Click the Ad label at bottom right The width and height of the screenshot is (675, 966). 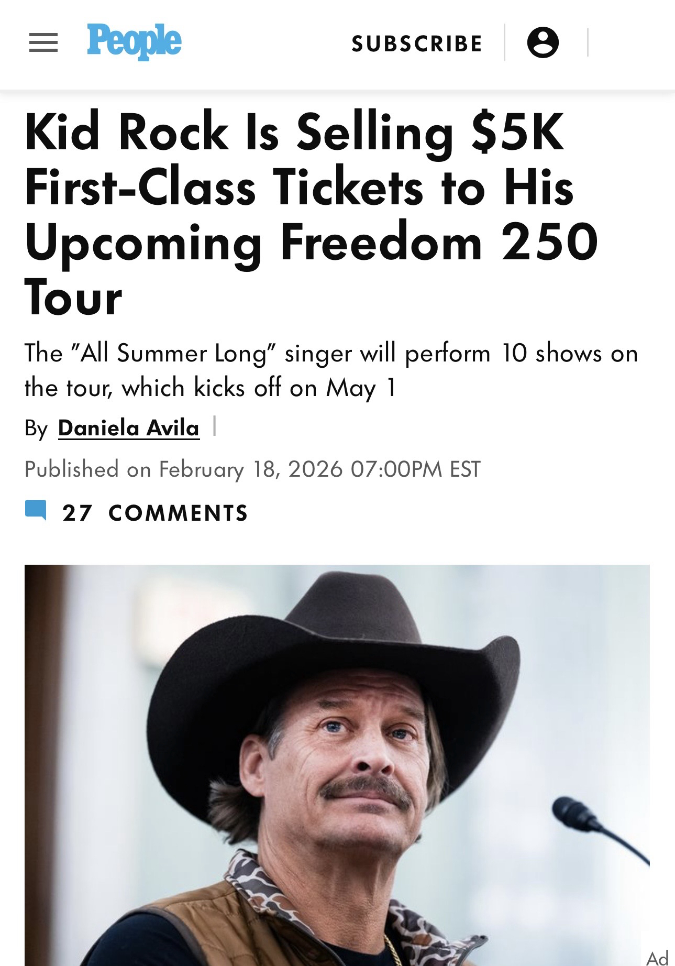tap(657, 958)
